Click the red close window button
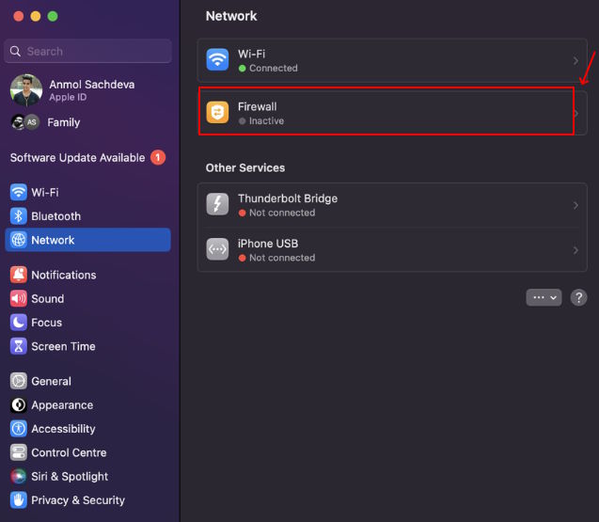 (x=19, y=16)
